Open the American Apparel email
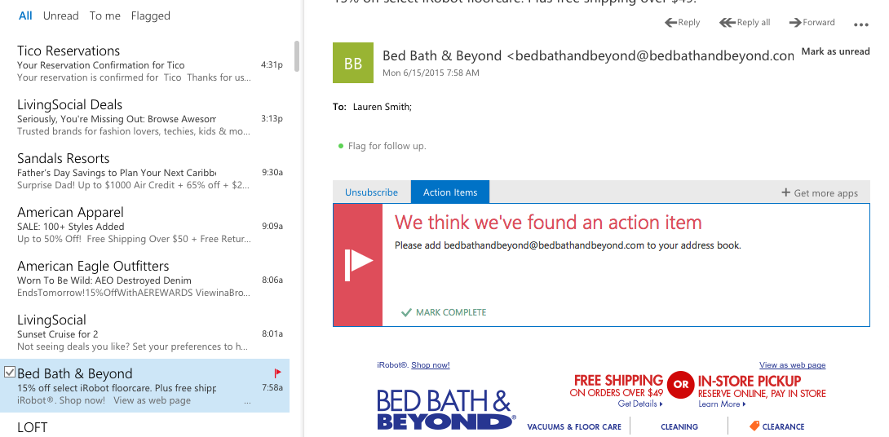The width and height of the screenshot is (889, 437). coord(144,225)
